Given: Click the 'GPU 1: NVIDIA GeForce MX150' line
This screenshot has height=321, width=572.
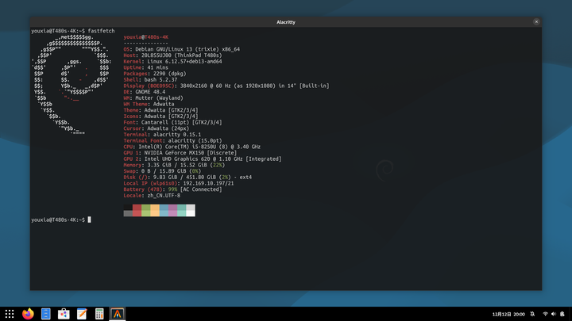Looking at the screenshot, I should [180, 153].
